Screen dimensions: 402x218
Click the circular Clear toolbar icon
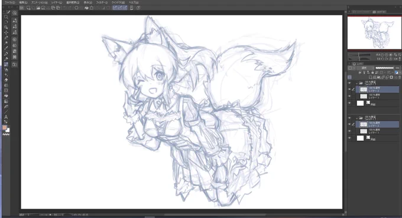76,8
